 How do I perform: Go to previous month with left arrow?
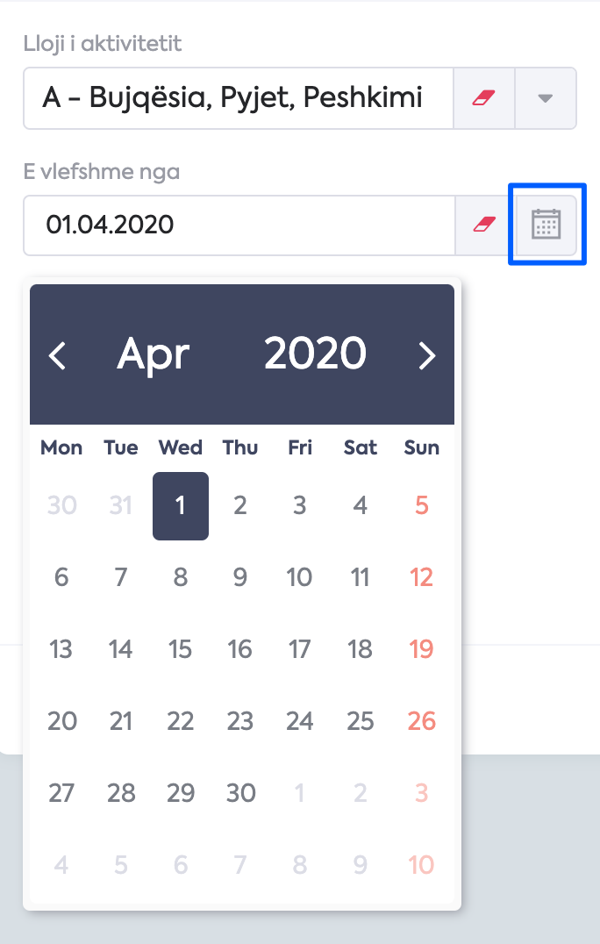coord(57,355)
